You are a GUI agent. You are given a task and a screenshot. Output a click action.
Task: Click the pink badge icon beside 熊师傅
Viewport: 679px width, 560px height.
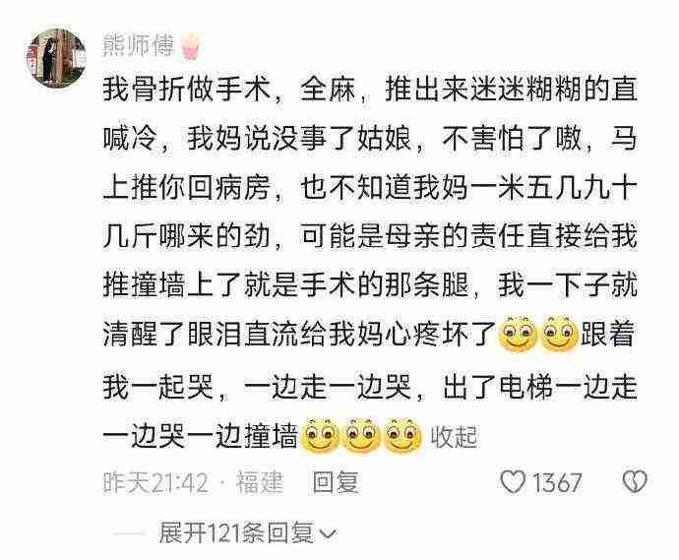[190, 46]
